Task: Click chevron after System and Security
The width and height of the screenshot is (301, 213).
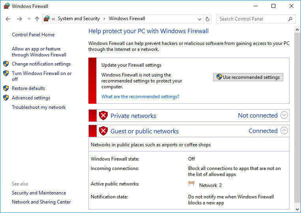Action: pyautogui.click(x=104, y=19)
